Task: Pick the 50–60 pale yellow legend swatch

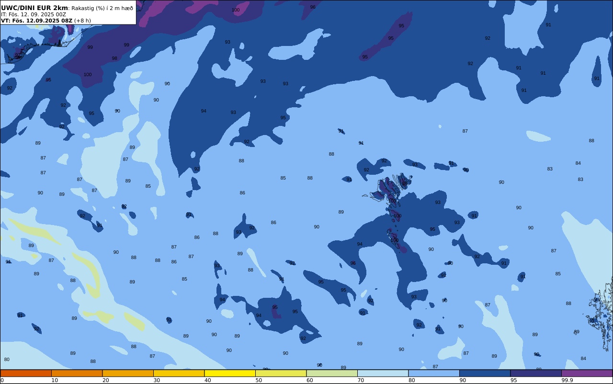Action: tap(281, 373)
